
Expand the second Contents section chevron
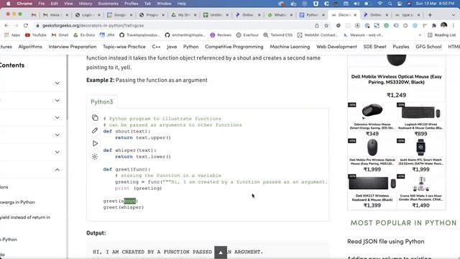point(57,101)
